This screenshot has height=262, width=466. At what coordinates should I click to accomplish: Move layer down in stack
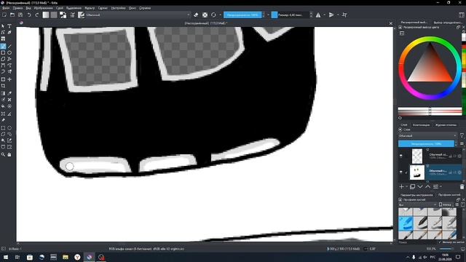click(420, 186)
